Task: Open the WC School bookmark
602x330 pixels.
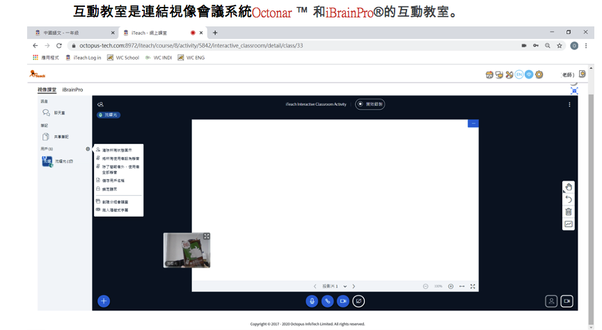Action: click(x=123, y=58)
